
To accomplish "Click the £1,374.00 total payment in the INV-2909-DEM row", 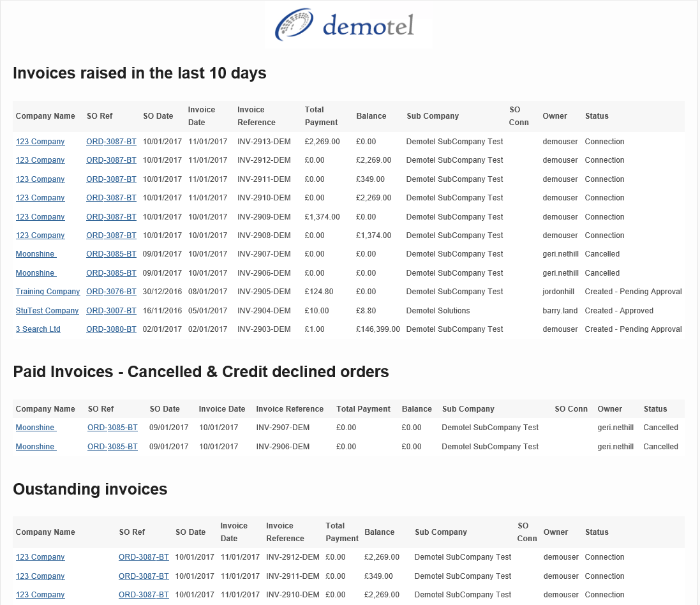I will point(322,217).
